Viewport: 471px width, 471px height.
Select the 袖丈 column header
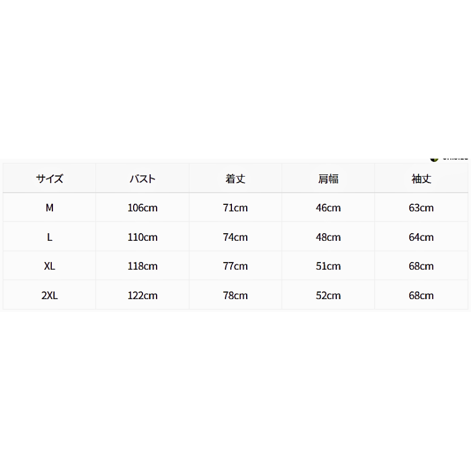(421, 179)
